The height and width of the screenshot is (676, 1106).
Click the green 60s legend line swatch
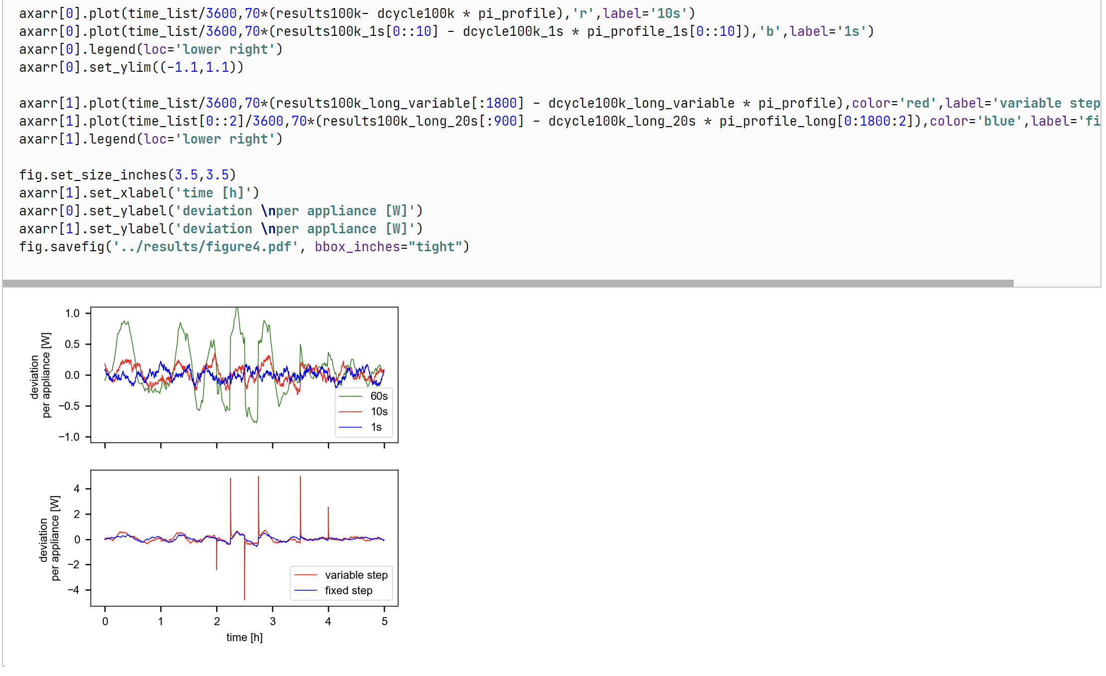[x=350, y=396]
